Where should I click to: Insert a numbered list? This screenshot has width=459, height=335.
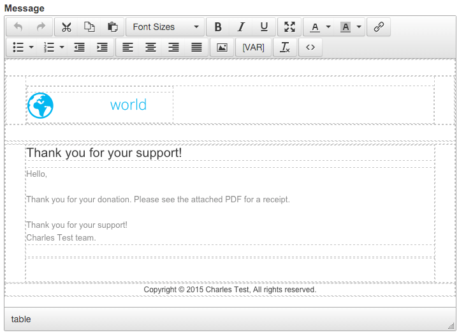click(x=49, y=47)
